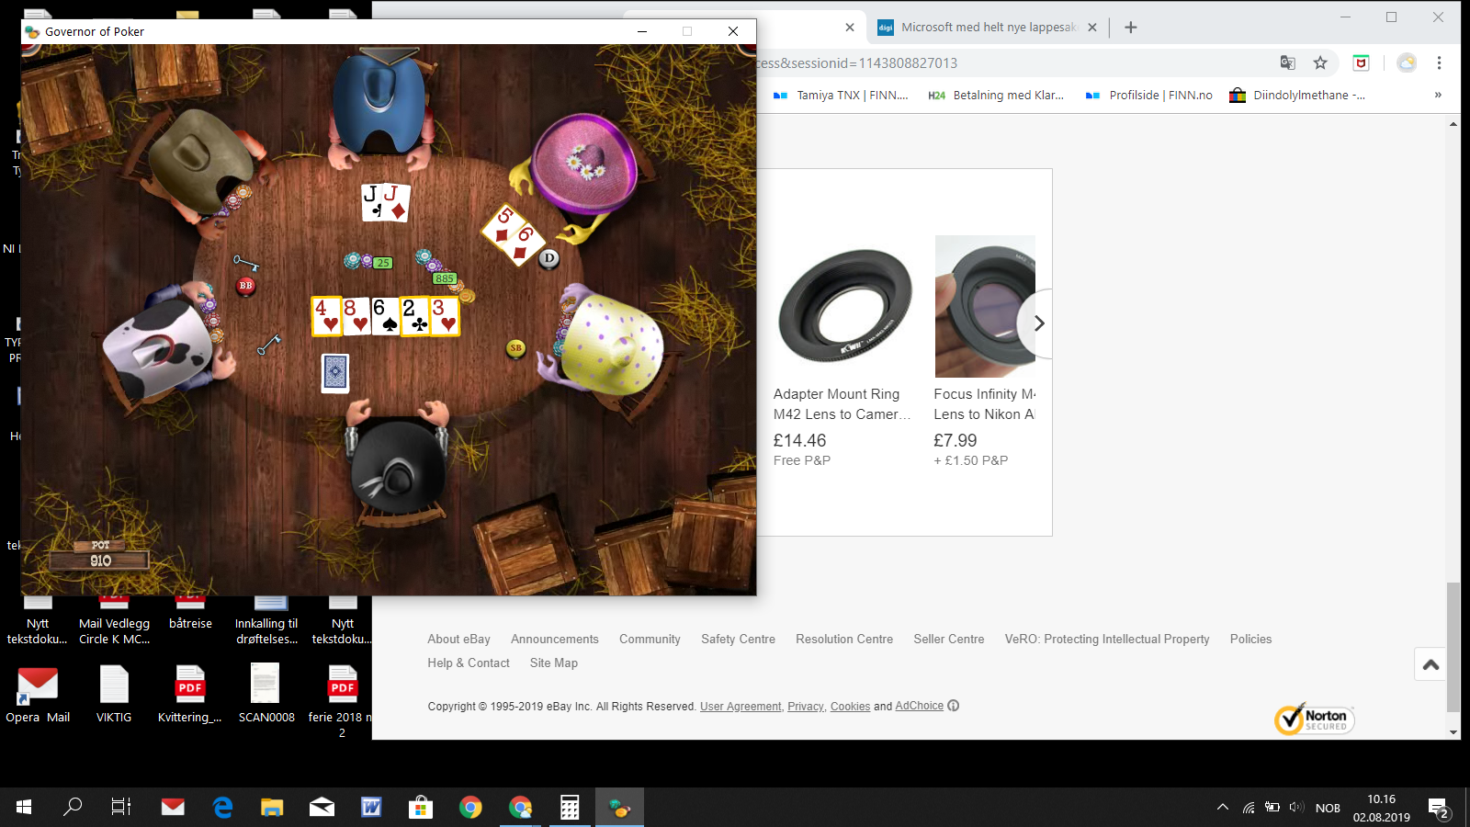Open the Opera Mail desktop shortcut

coord(38,694)
